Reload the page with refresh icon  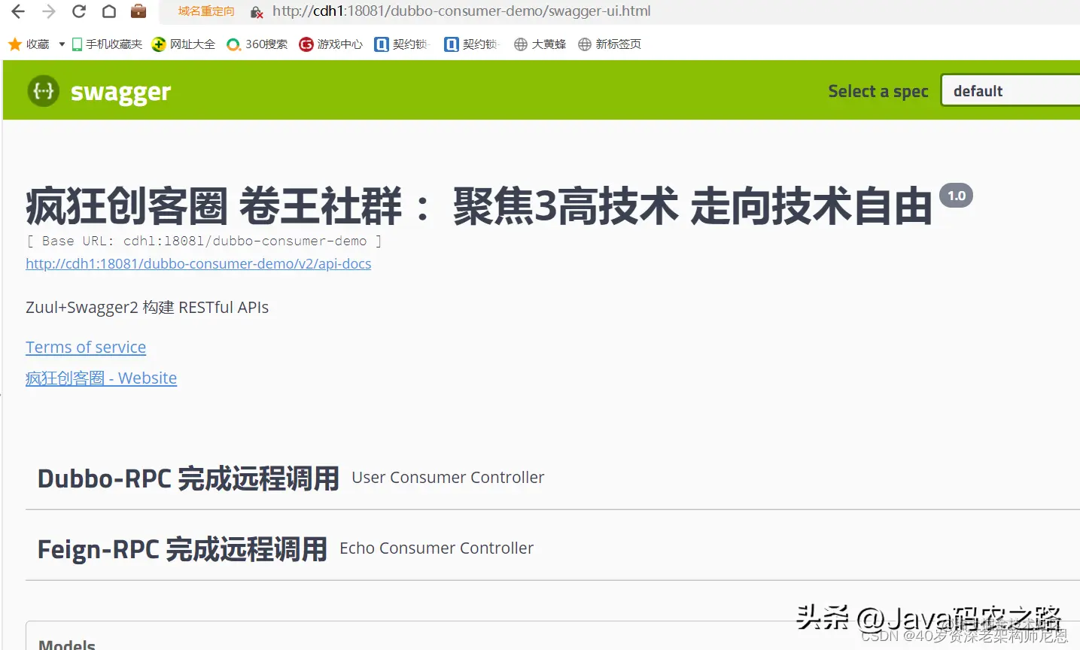(x=79, y=11)
